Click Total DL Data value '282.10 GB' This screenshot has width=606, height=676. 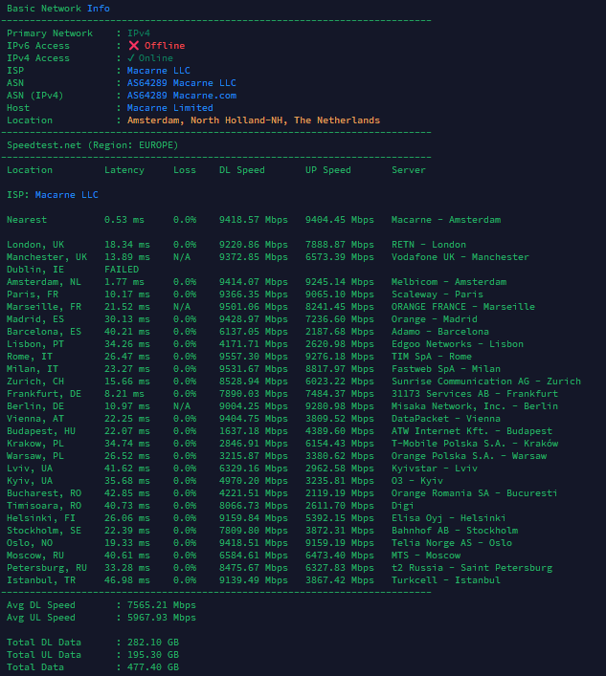(153, 643)
